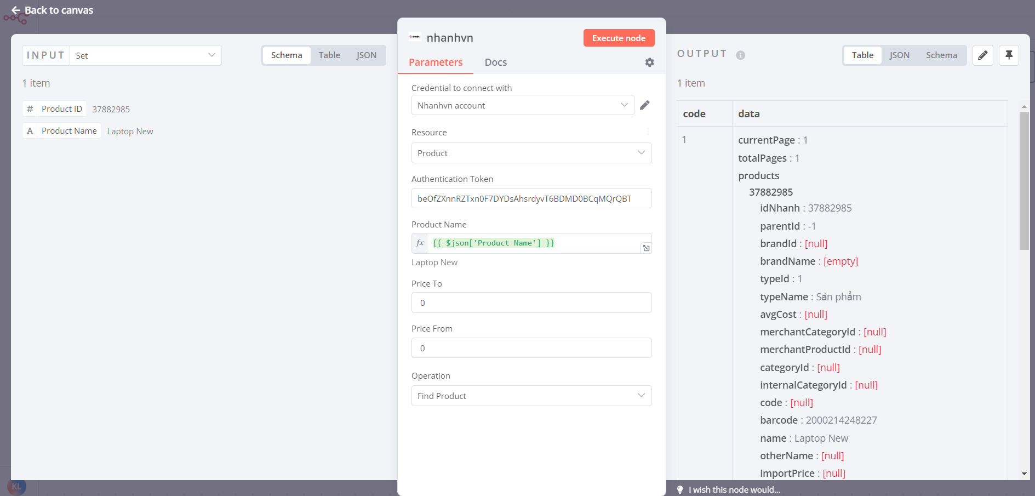Viewport: 1035px width, 496px height.
Task: Click the Back to canvas arrow
Action: (x=16, y=10)
